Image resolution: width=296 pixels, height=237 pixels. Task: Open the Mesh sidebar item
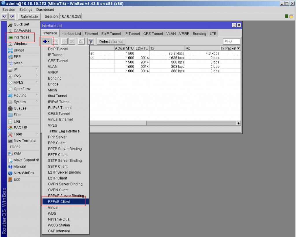[x=18, y=63]
